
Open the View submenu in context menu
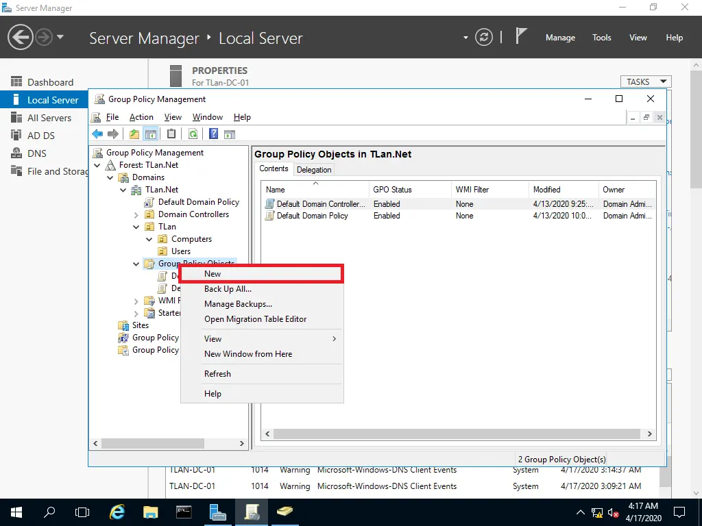pos(262,339)
